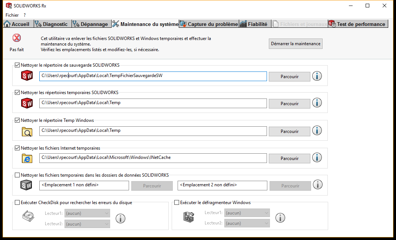Click info icon next to CheckDisk drives
396x240 pixels.
click(121, 219)
